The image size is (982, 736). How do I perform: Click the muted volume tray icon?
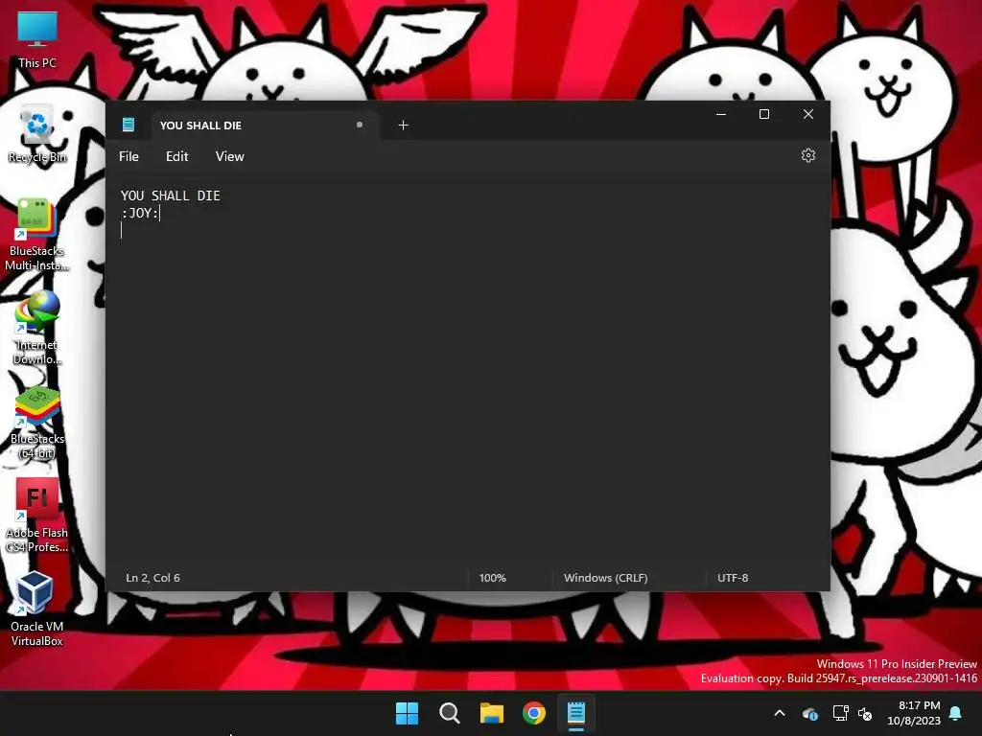pos(865,713)
